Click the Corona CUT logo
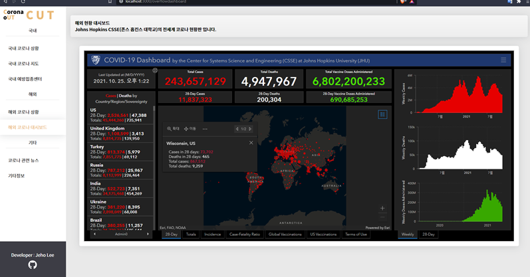The image size is (530, 277). (x=29, y=15)
